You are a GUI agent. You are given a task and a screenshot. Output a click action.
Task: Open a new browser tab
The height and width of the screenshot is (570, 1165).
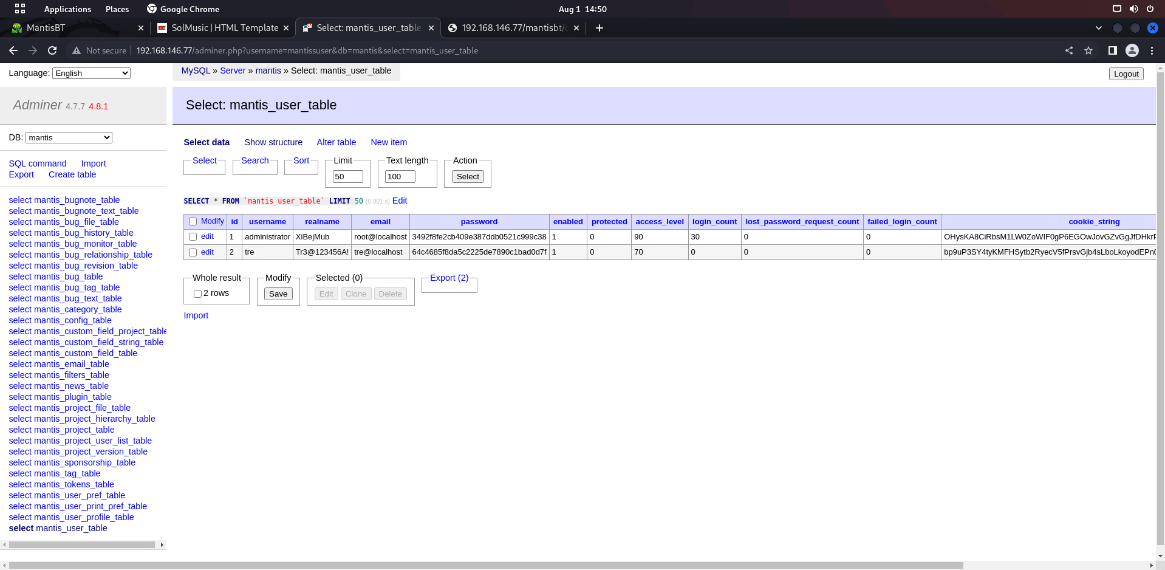click(600, 28)
